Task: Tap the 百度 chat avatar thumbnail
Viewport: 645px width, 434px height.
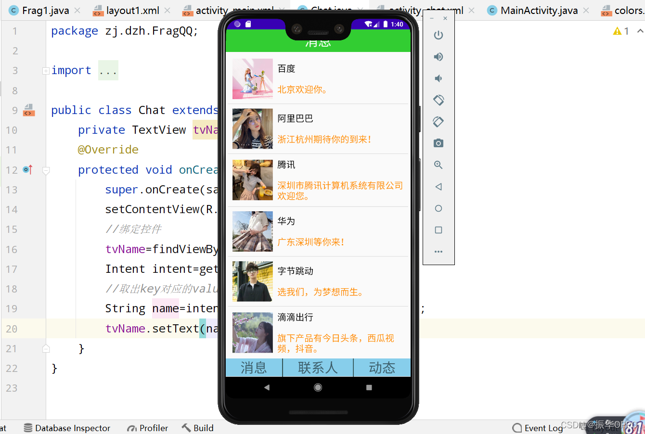Action: coord(253,79)
